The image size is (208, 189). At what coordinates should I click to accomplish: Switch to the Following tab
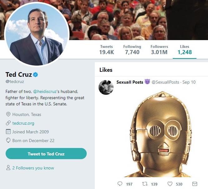pos(132,49)
